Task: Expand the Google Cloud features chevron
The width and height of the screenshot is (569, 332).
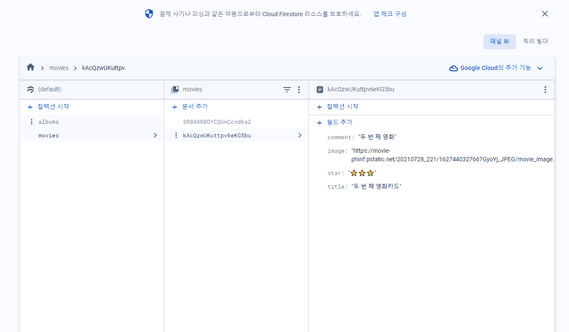Action: [540, 68]
